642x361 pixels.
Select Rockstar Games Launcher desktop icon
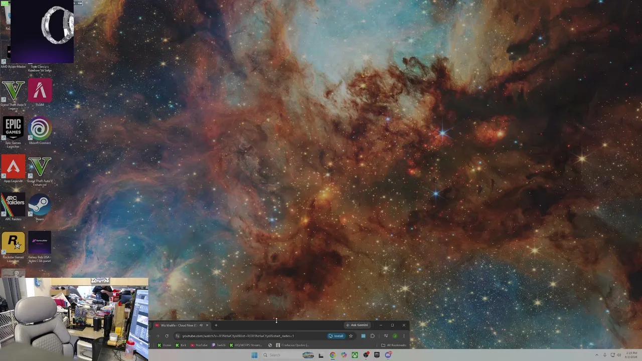point(13,247)
